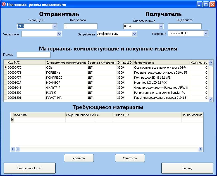Select cell 00000970 in materials grid
Screen dimensions: 217x176
tap(26, 67)
